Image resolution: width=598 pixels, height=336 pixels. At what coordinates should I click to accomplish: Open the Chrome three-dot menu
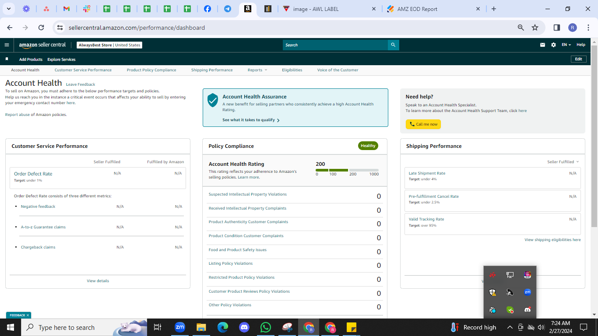point(588,28)
